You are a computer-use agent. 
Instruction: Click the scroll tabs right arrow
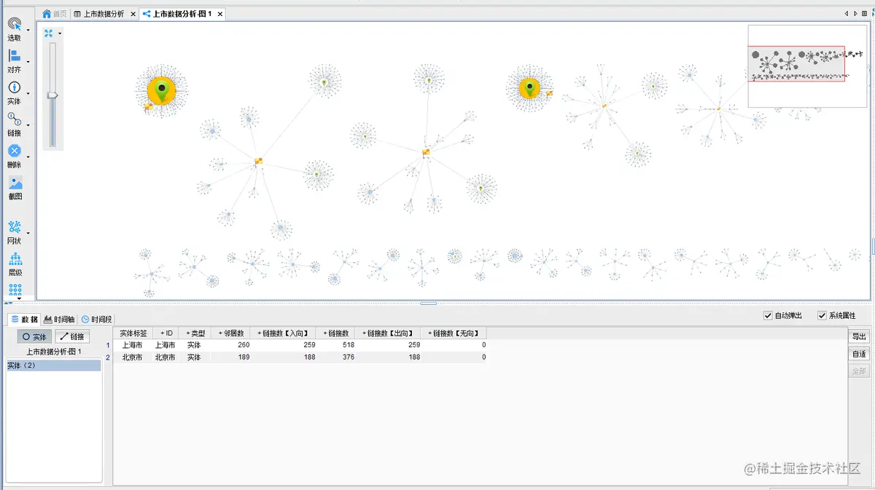(x=855, y=14)
